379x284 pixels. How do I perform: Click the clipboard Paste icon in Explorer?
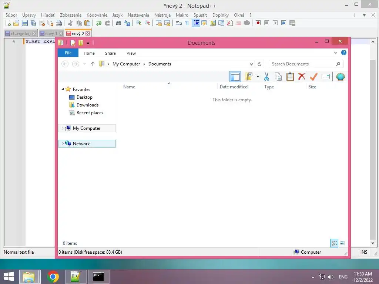click(x=290, y=77)
